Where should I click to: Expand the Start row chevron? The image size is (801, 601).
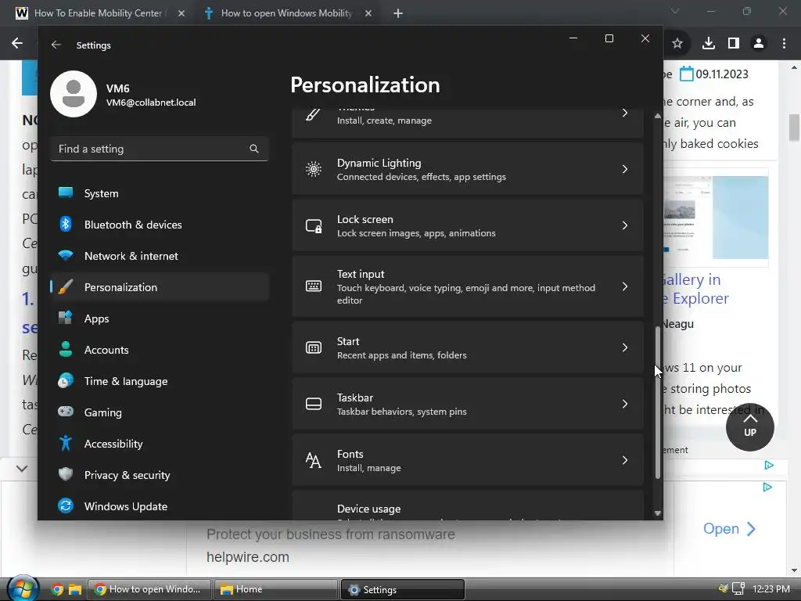click(x=625, y=347)
